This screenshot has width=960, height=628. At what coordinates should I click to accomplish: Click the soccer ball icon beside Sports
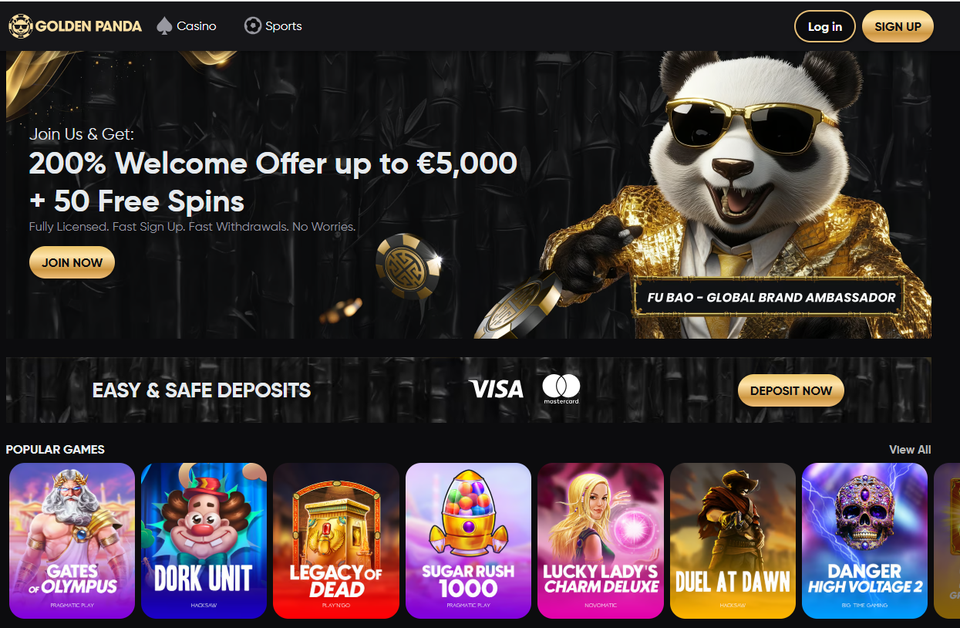pos(252,25)
